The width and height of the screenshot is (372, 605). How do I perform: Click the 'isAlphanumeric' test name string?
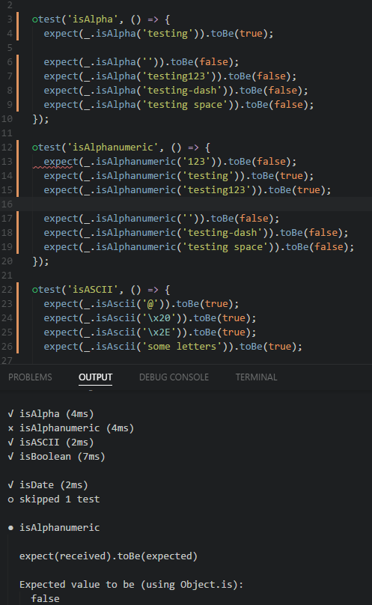pyautogui.click(x=112, y=148)
